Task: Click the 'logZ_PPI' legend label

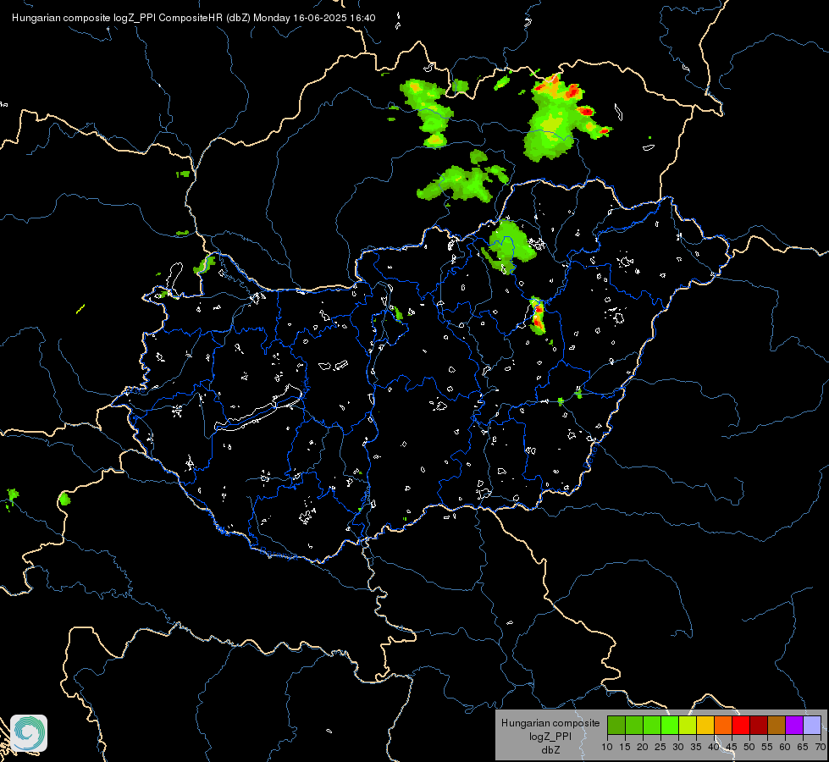Action: 550,737
